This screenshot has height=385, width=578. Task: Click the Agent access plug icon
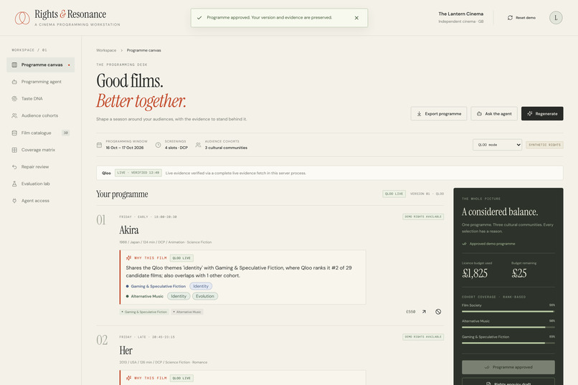14,201
